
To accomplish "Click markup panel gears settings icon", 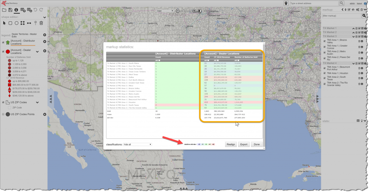I will pyautogui.click(x=358, y=10).
